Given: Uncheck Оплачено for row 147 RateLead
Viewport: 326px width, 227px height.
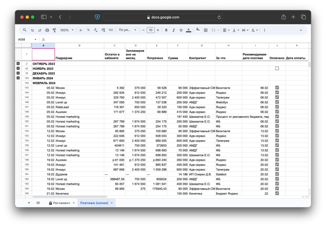Looking at the screenshot, I should coord(277,107).
